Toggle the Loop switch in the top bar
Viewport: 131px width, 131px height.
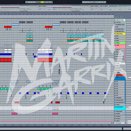94,2
